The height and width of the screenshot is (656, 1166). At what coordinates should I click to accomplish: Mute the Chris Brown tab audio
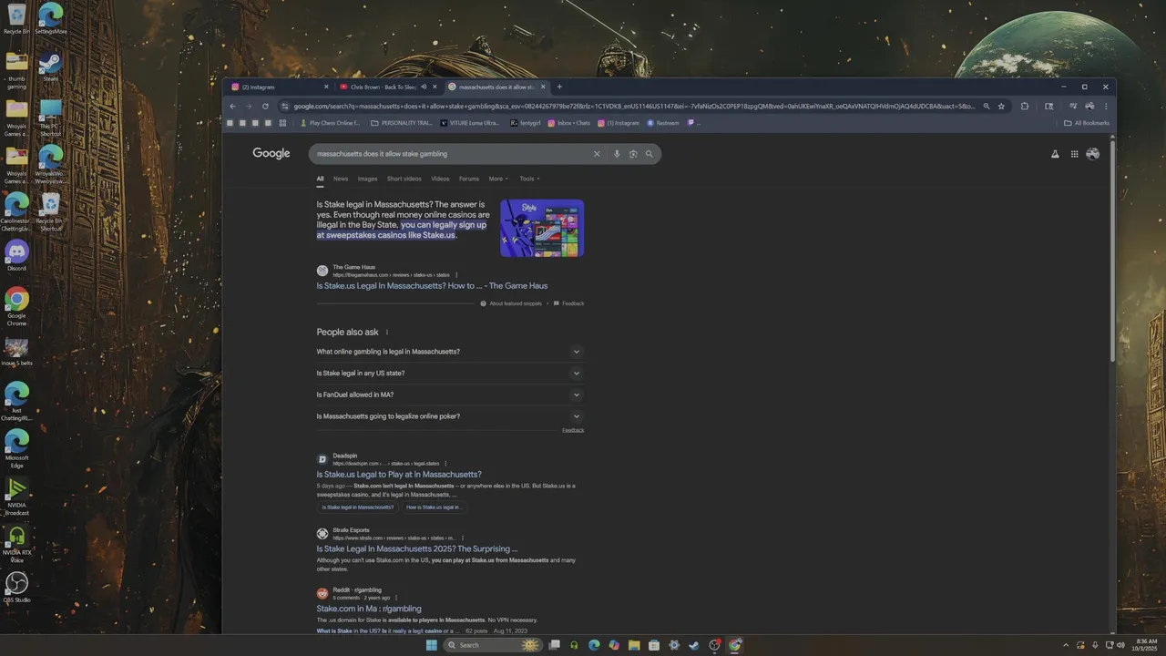pos(424,87)
